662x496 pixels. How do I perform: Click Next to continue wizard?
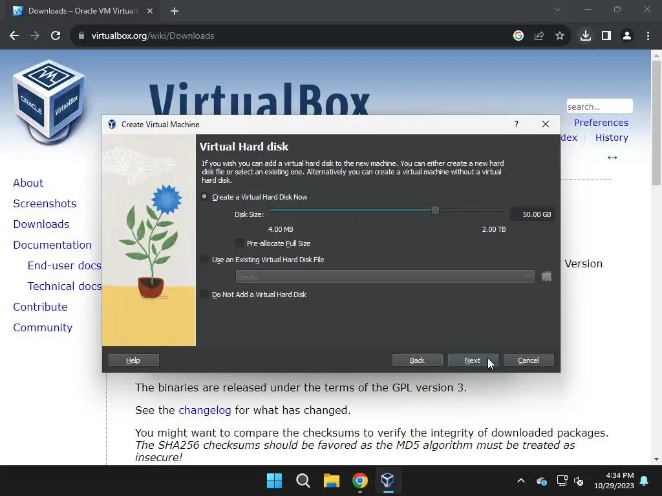pyautogui.click(x=473, y=360)
